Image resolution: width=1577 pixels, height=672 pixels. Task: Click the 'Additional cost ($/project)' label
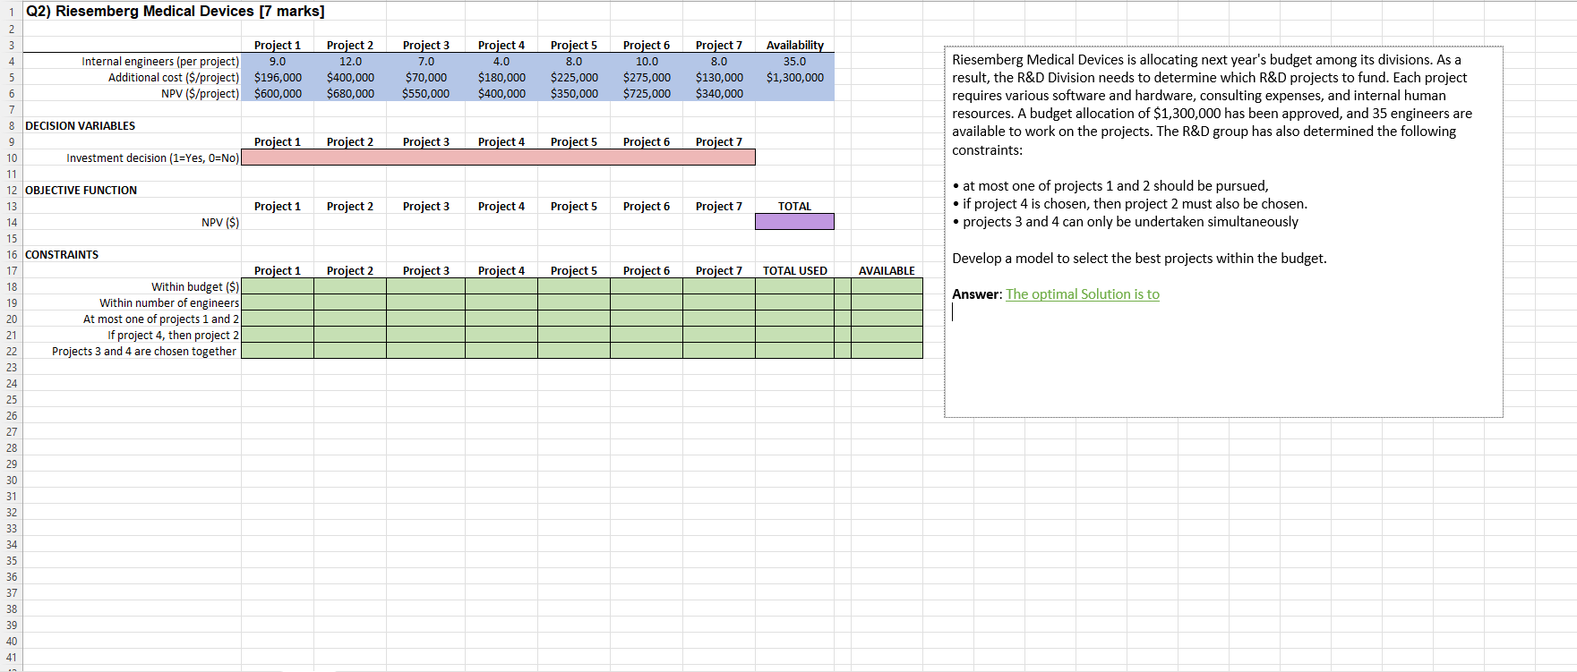[x=174, y=78]
